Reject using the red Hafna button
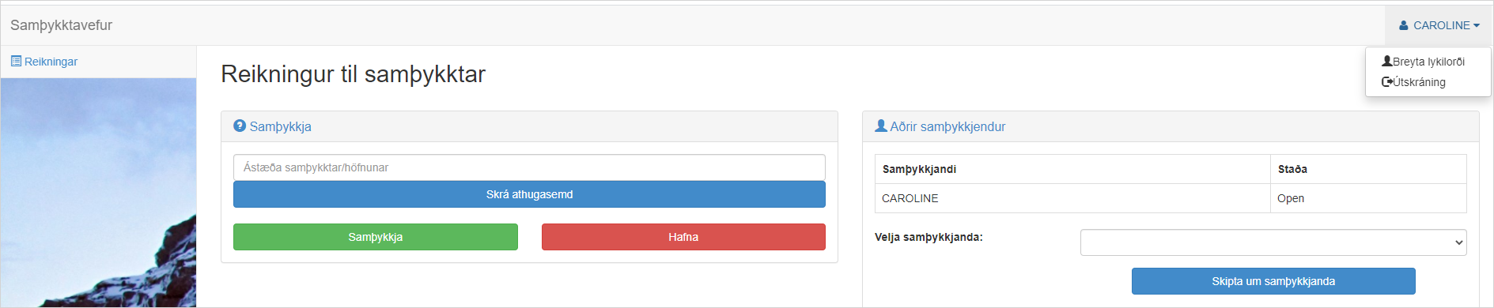Image resolution: width=1494 pixels, height=308 pixels. 683,237
